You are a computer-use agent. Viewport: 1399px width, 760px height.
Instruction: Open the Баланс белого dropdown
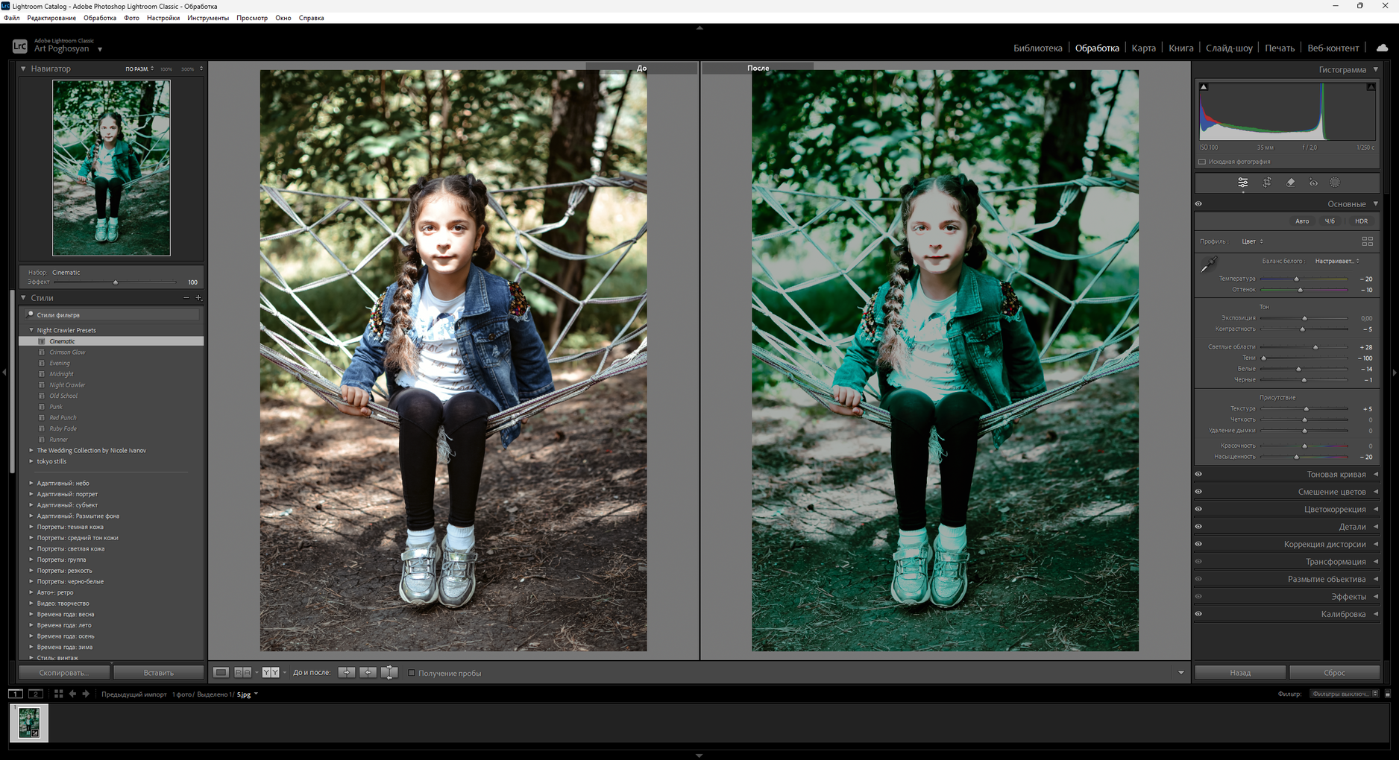coord(1337,262)
